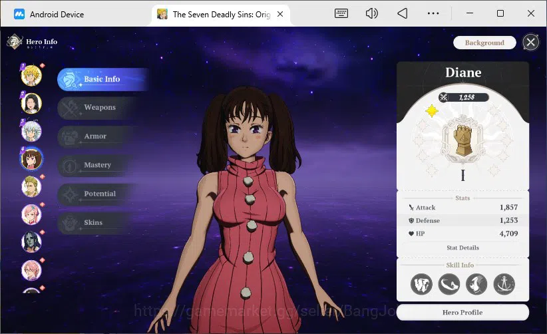This screenshot has width=547, height=334.
Task: Open the emulator more options menu
Action: [x=433, y=13]
